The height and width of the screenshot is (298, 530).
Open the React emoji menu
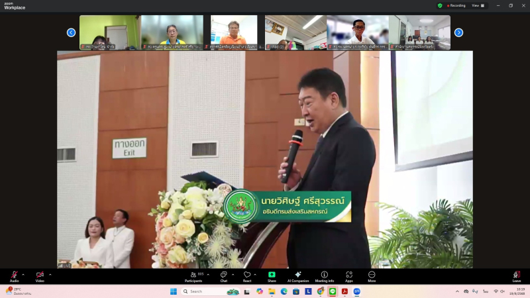point(247,275)
